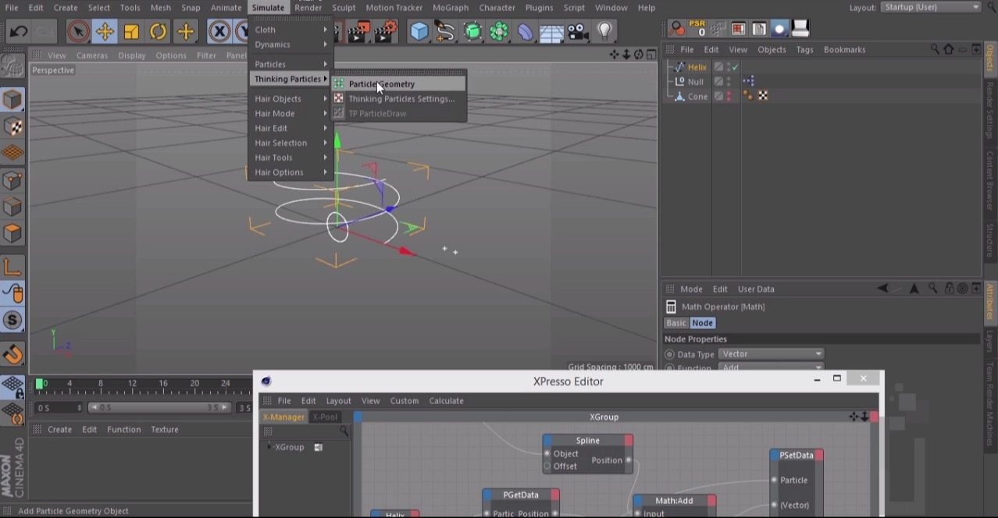Click the timeline frame range slider
The image size is (998, 518).
[159, 407]
